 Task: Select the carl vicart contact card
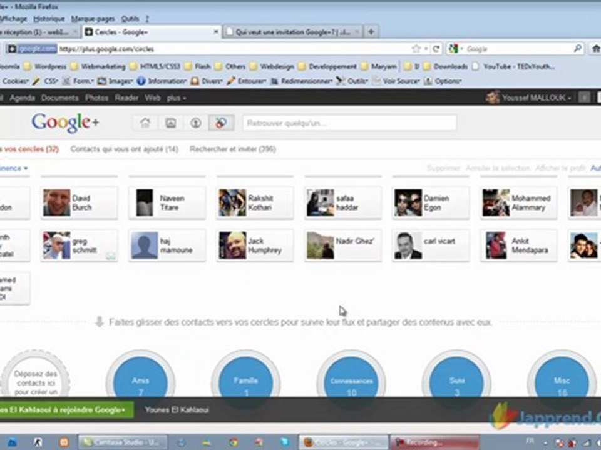pos(431,246)
